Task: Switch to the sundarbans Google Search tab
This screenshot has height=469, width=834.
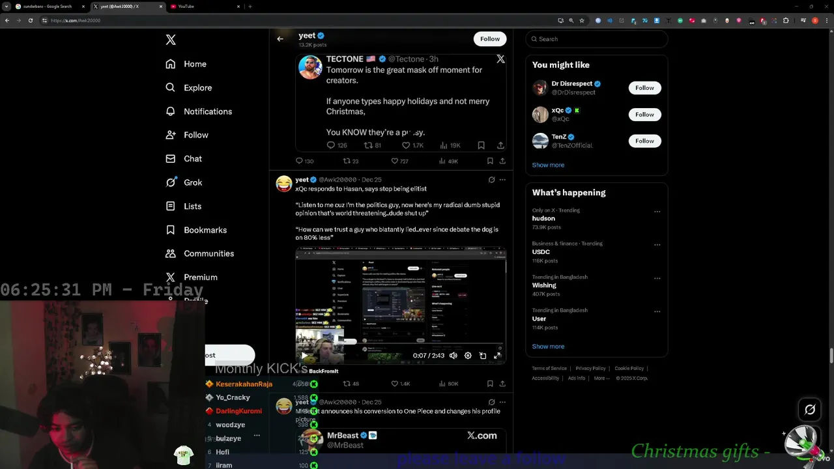Action: tap(49, 7)
